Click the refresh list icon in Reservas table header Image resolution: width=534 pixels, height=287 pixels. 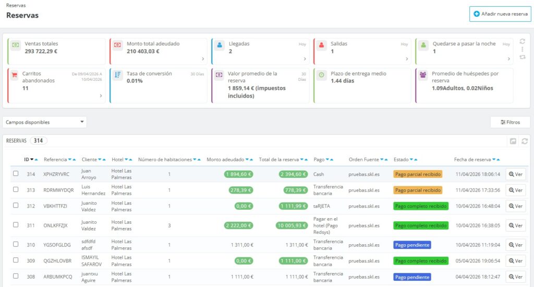[525, 141]
